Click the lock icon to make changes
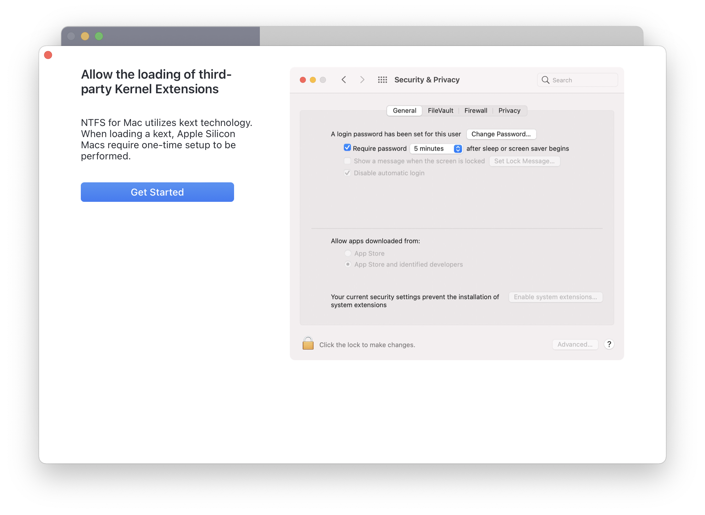 pos(308,344)
